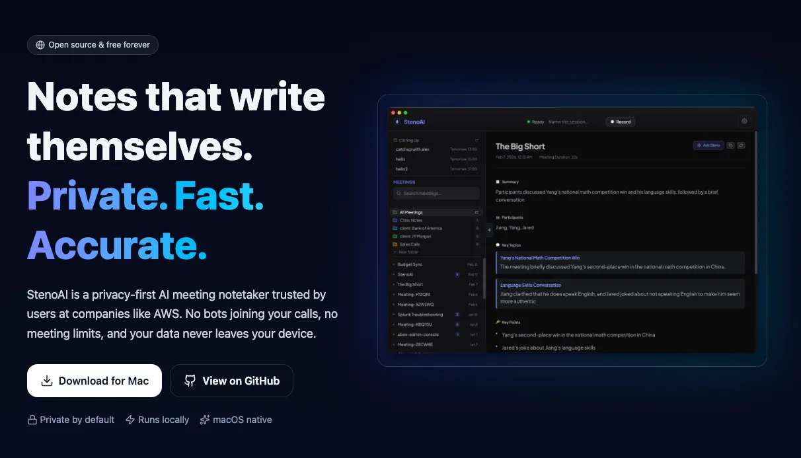Click Yang's National Math Competition Win topic
The image size is (801, 458).
tap(620, 262)
